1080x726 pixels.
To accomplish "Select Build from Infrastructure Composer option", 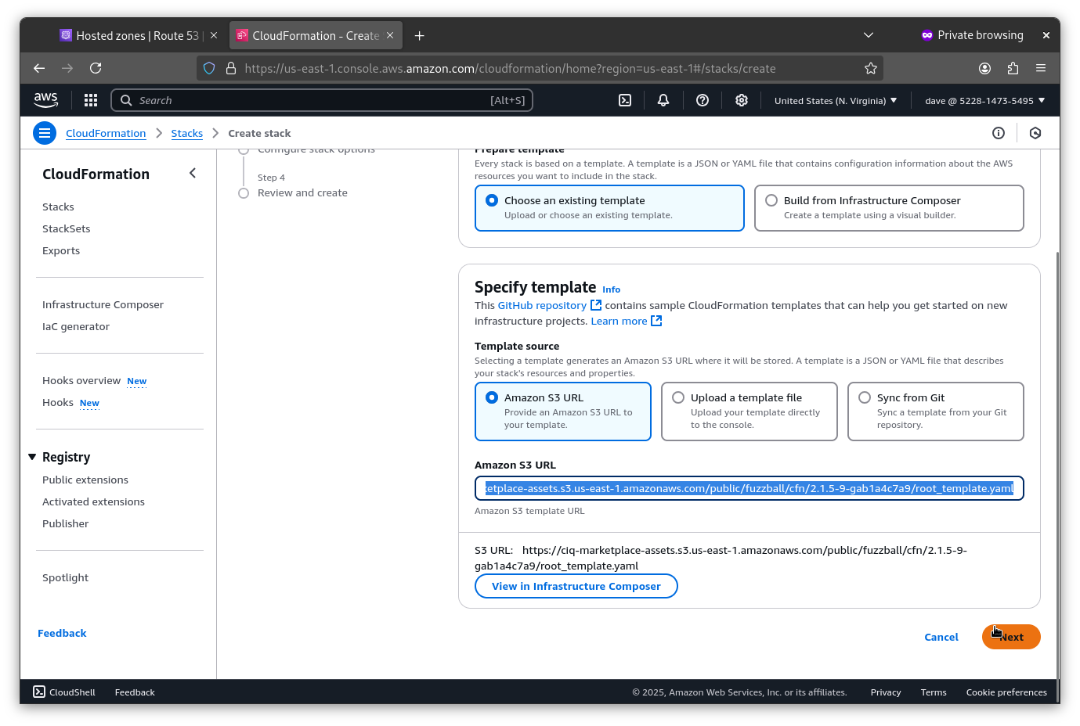I will click(889, 208).
